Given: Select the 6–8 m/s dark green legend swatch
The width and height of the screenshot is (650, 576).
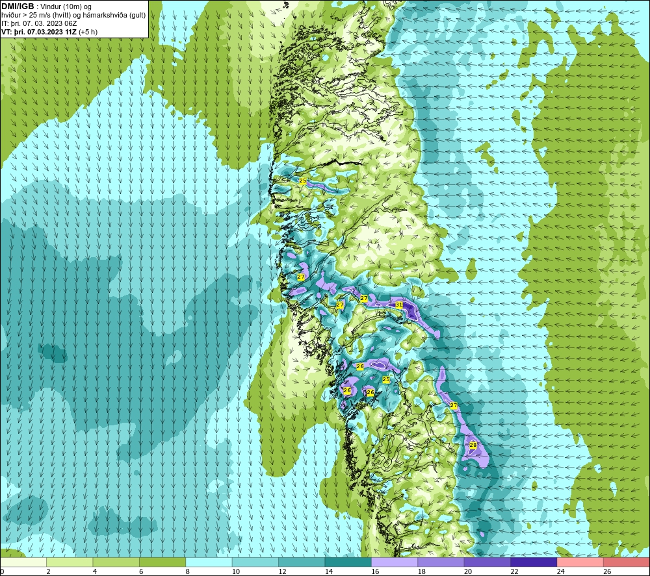Looking at the screenshot, I should coord(162,562).
